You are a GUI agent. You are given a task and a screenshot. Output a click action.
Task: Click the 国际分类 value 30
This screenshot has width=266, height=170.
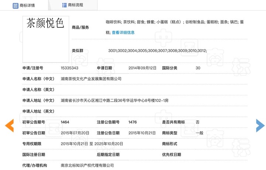[x=198, y=68]
